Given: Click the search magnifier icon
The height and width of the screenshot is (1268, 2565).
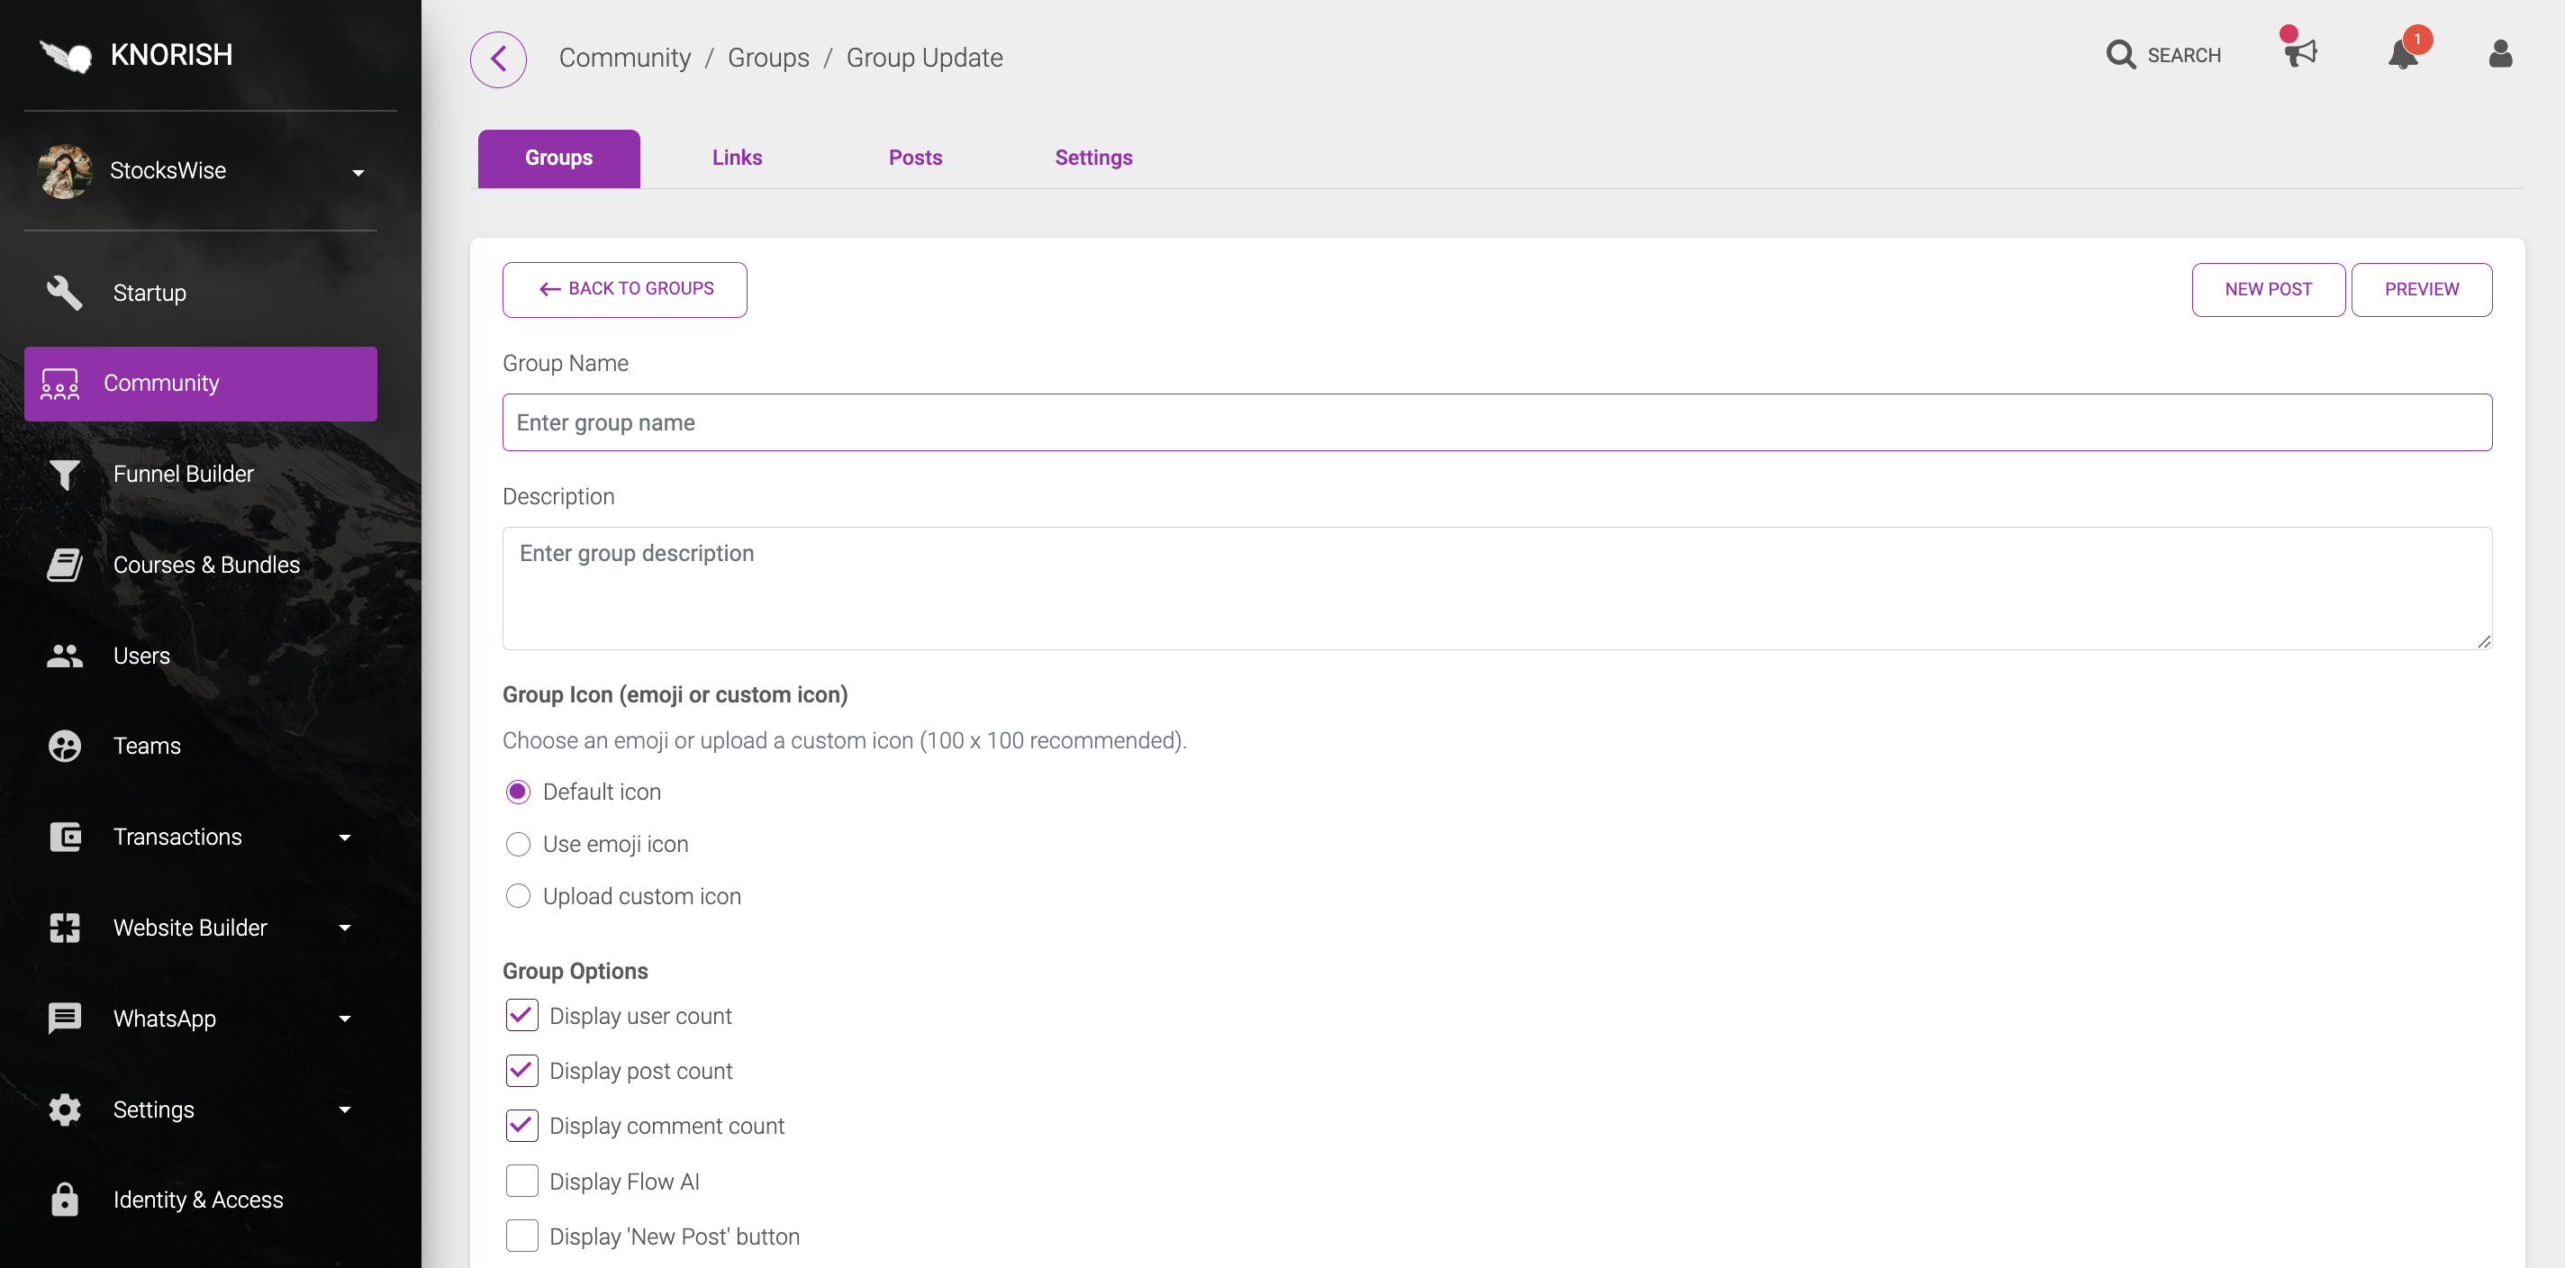Looking at the screenshot, I should point(2121,55).
